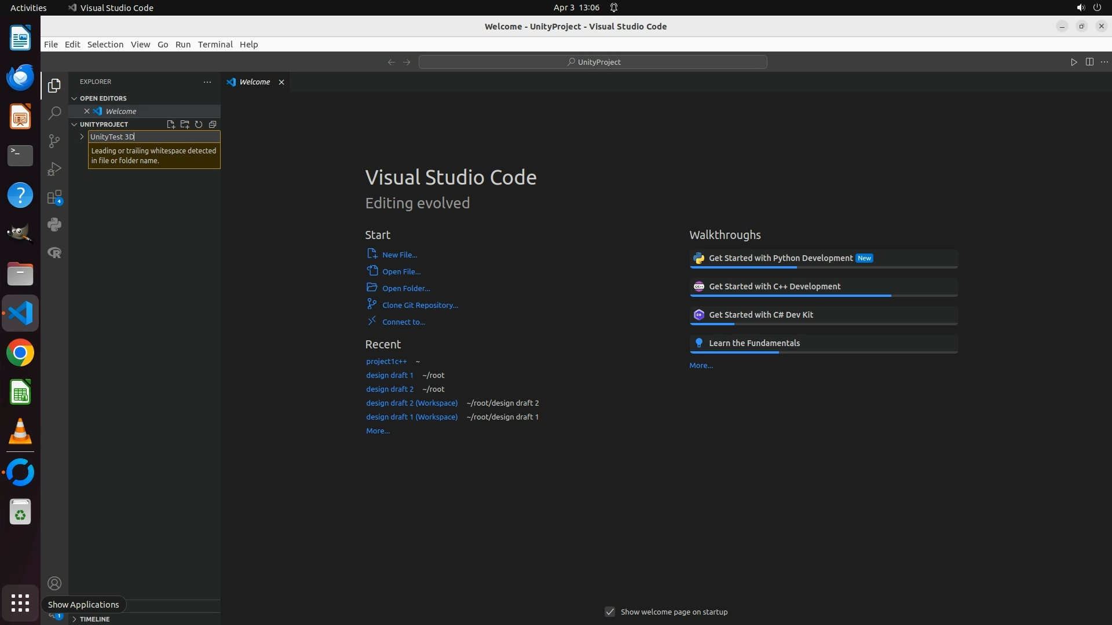Open the Selection menu
Viewport: 1112px width, 625px height.
(x=105, y=45)
